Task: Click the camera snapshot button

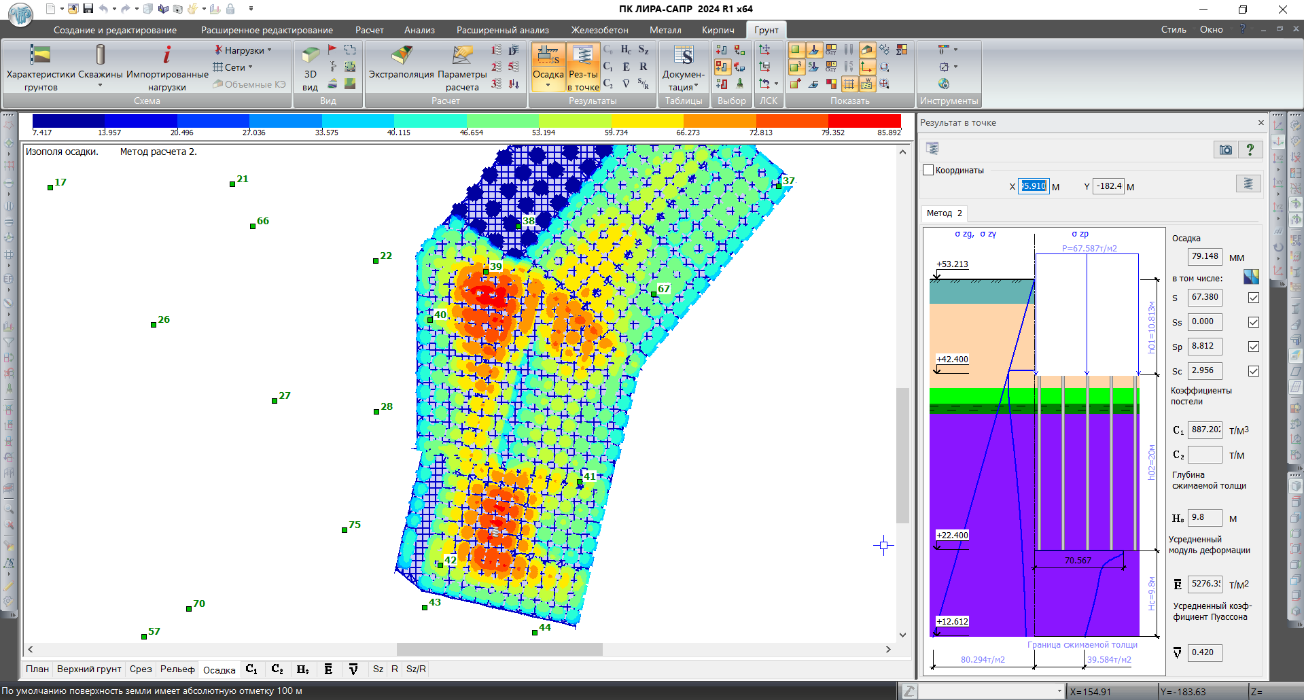Action: pyautogui.click(x=1225, y=150)
